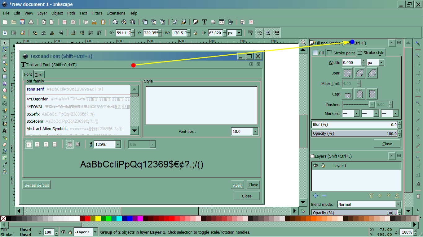The image size is (423, 237).
Task: Select the Spiral tool
Action: 5,104
